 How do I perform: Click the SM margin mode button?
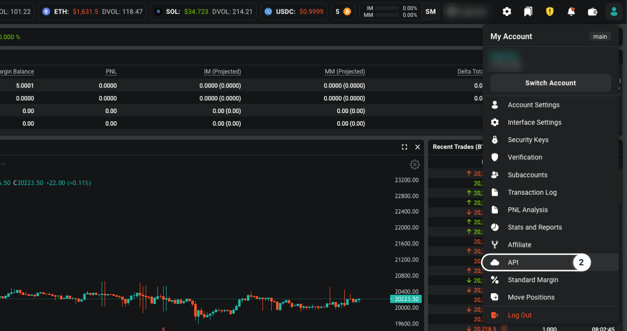pos(430,12)
